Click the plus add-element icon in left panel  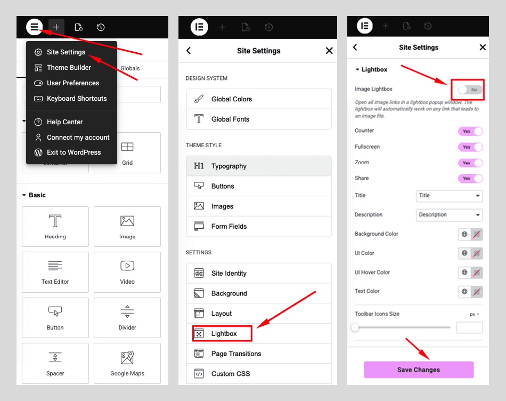point(56,27)
